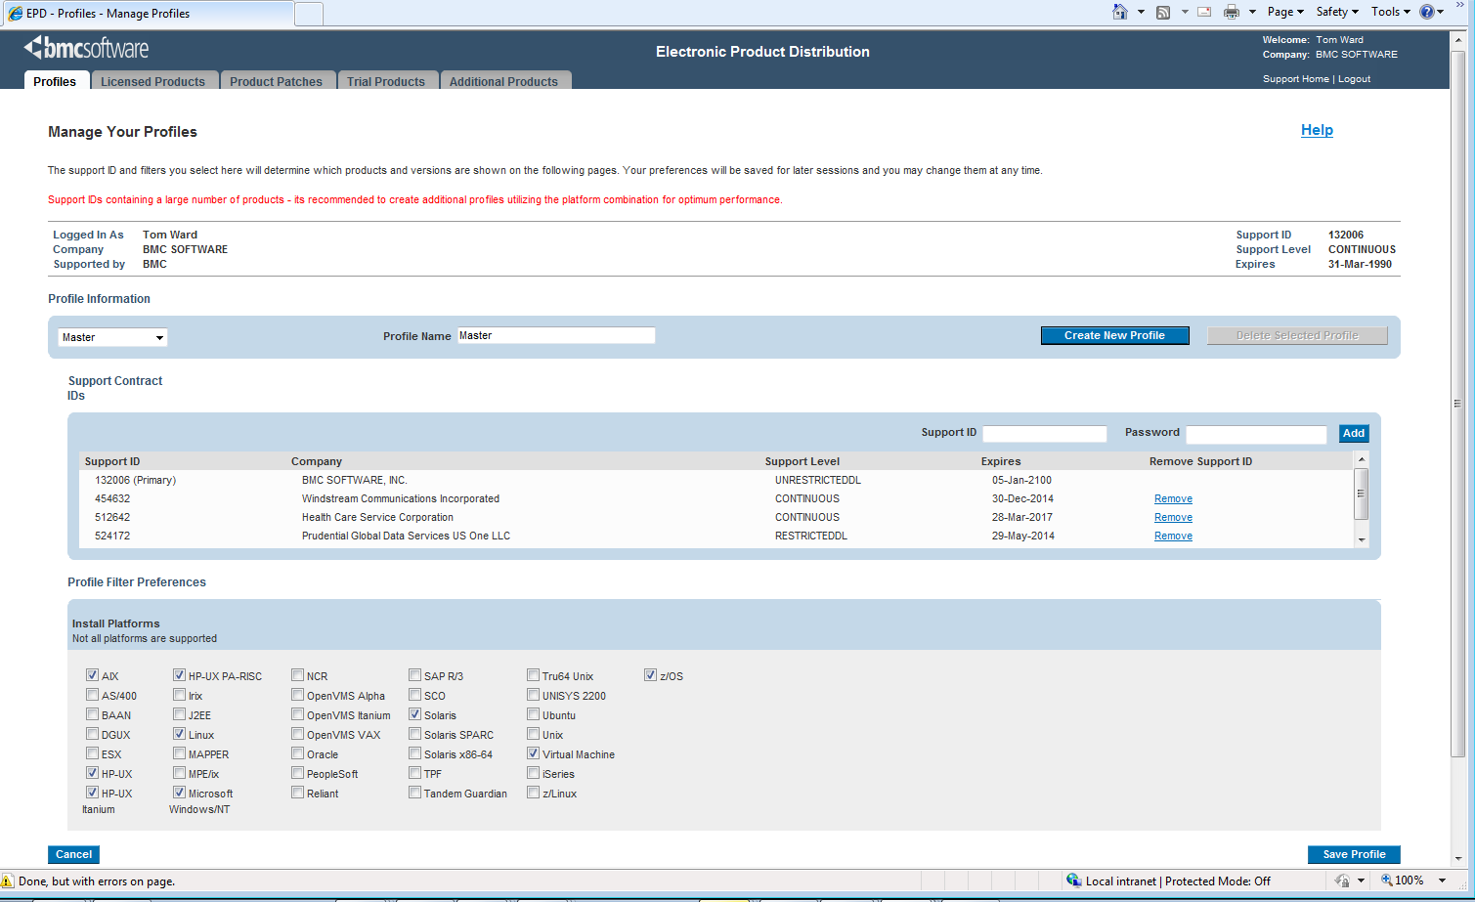Remove support ID 454632 via Remove link
This screenshot has width=1475, height=902.
coord(1173,498)
